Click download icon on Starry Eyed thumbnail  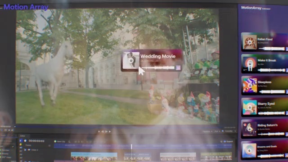[x=249, y=107]
